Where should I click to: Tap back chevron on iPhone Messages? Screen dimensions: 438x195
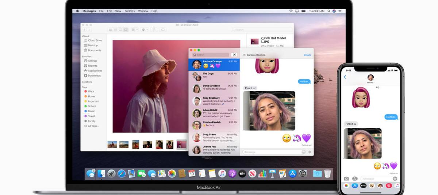pos(345,77)
